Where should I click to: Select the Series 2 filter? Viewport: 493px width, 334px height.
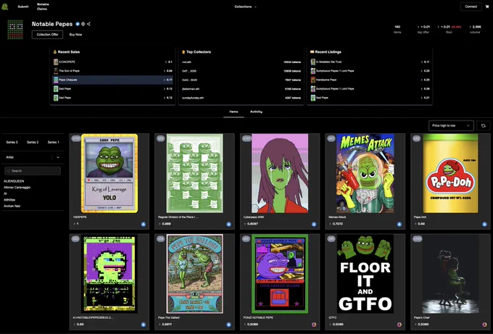(33, 142)
